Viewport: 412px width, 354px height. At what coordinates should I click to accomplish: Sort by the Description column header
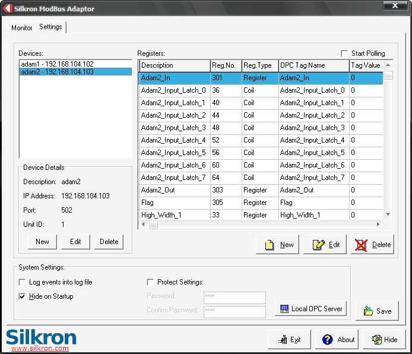(x=175, y=65)
